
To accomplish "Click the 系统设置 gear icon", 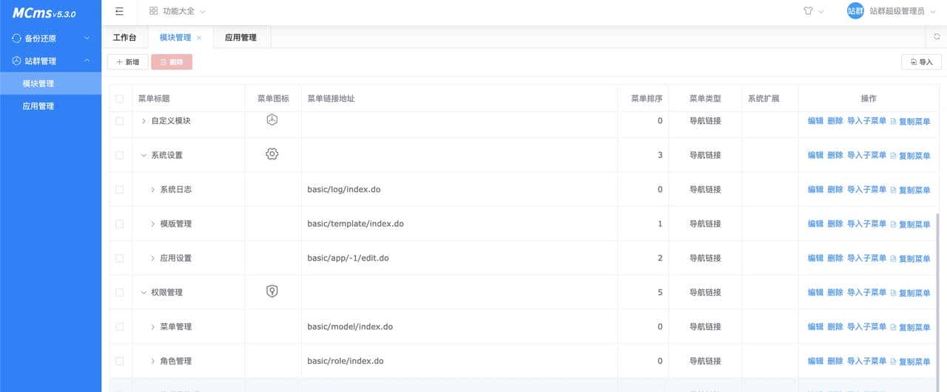I will tap(272, 154).
